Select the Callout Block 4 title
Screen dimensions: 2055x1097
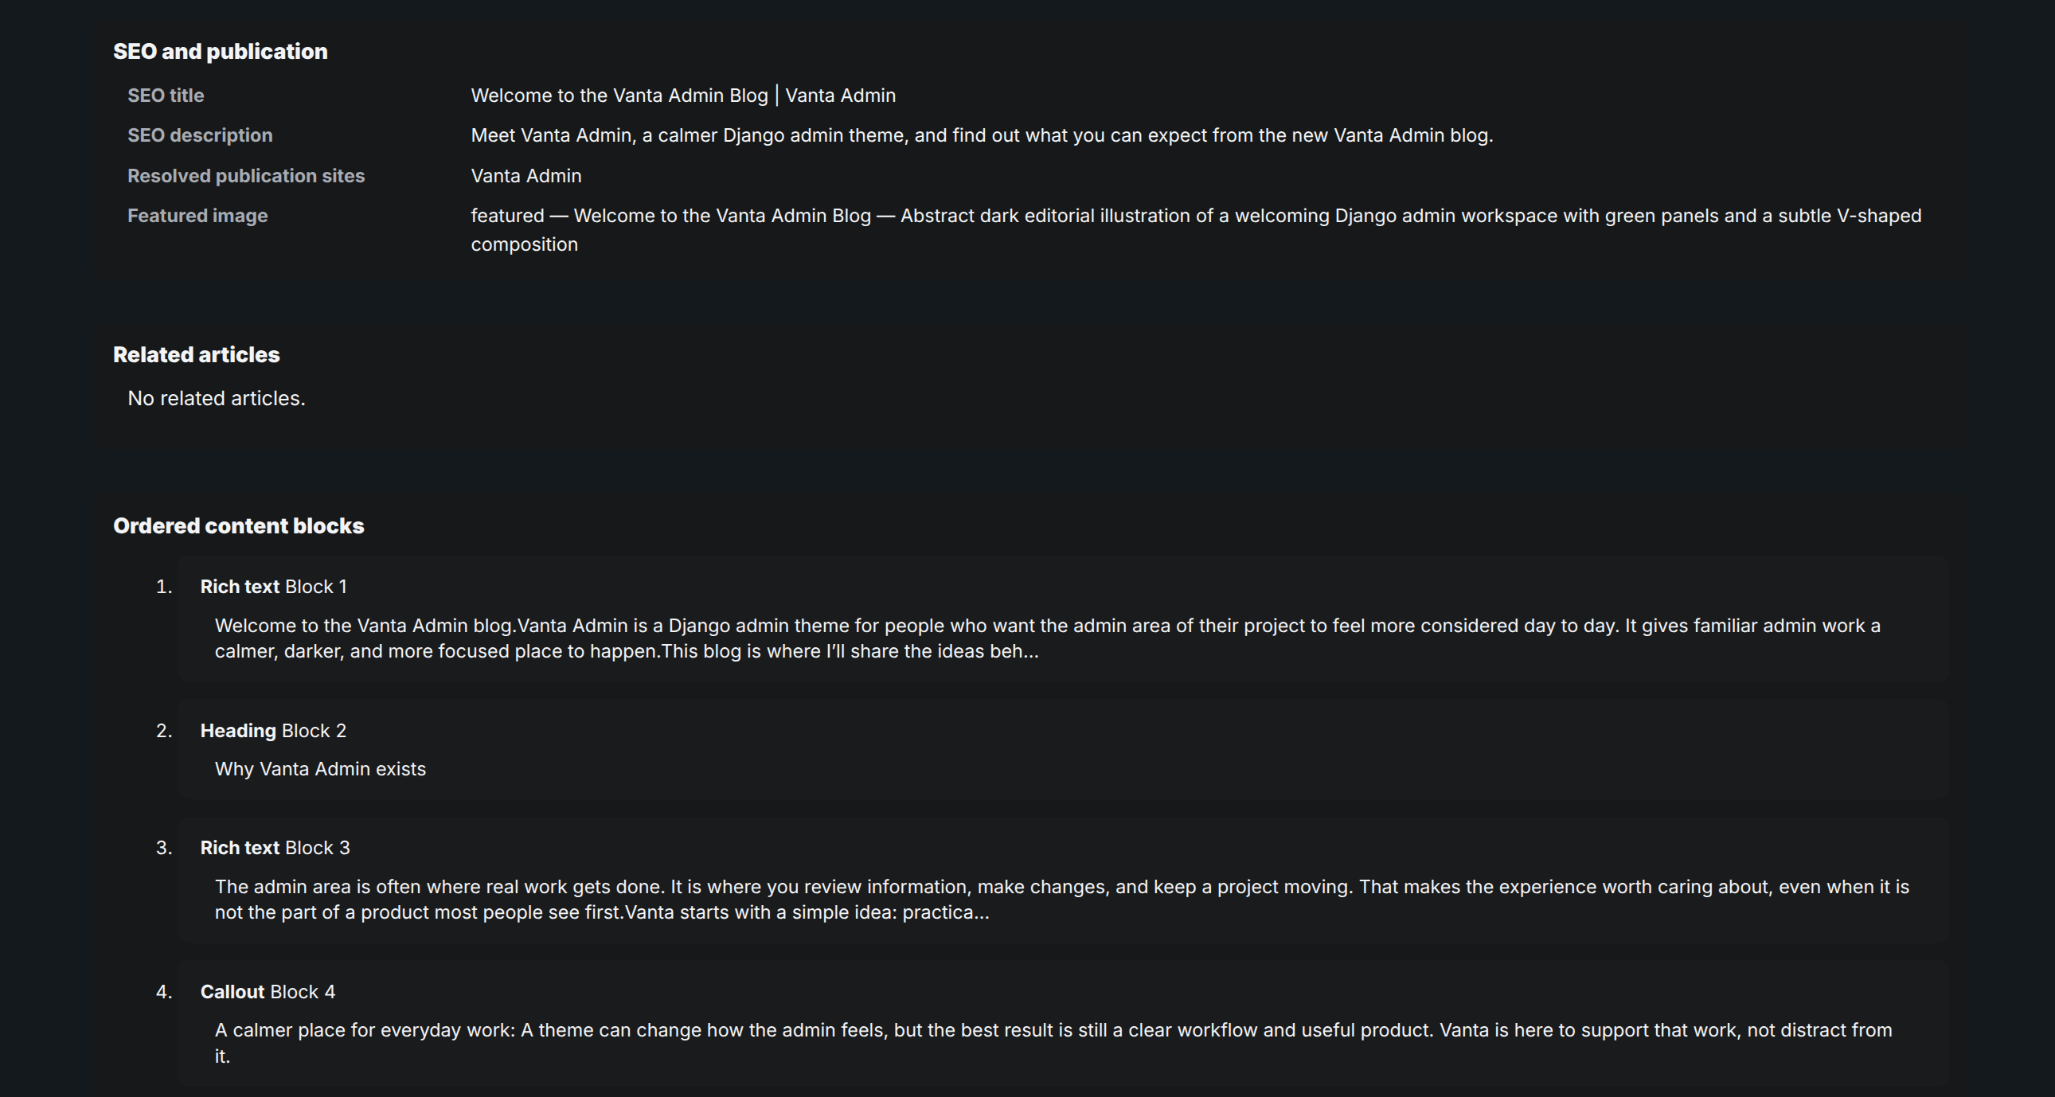[x=268, y=992]
